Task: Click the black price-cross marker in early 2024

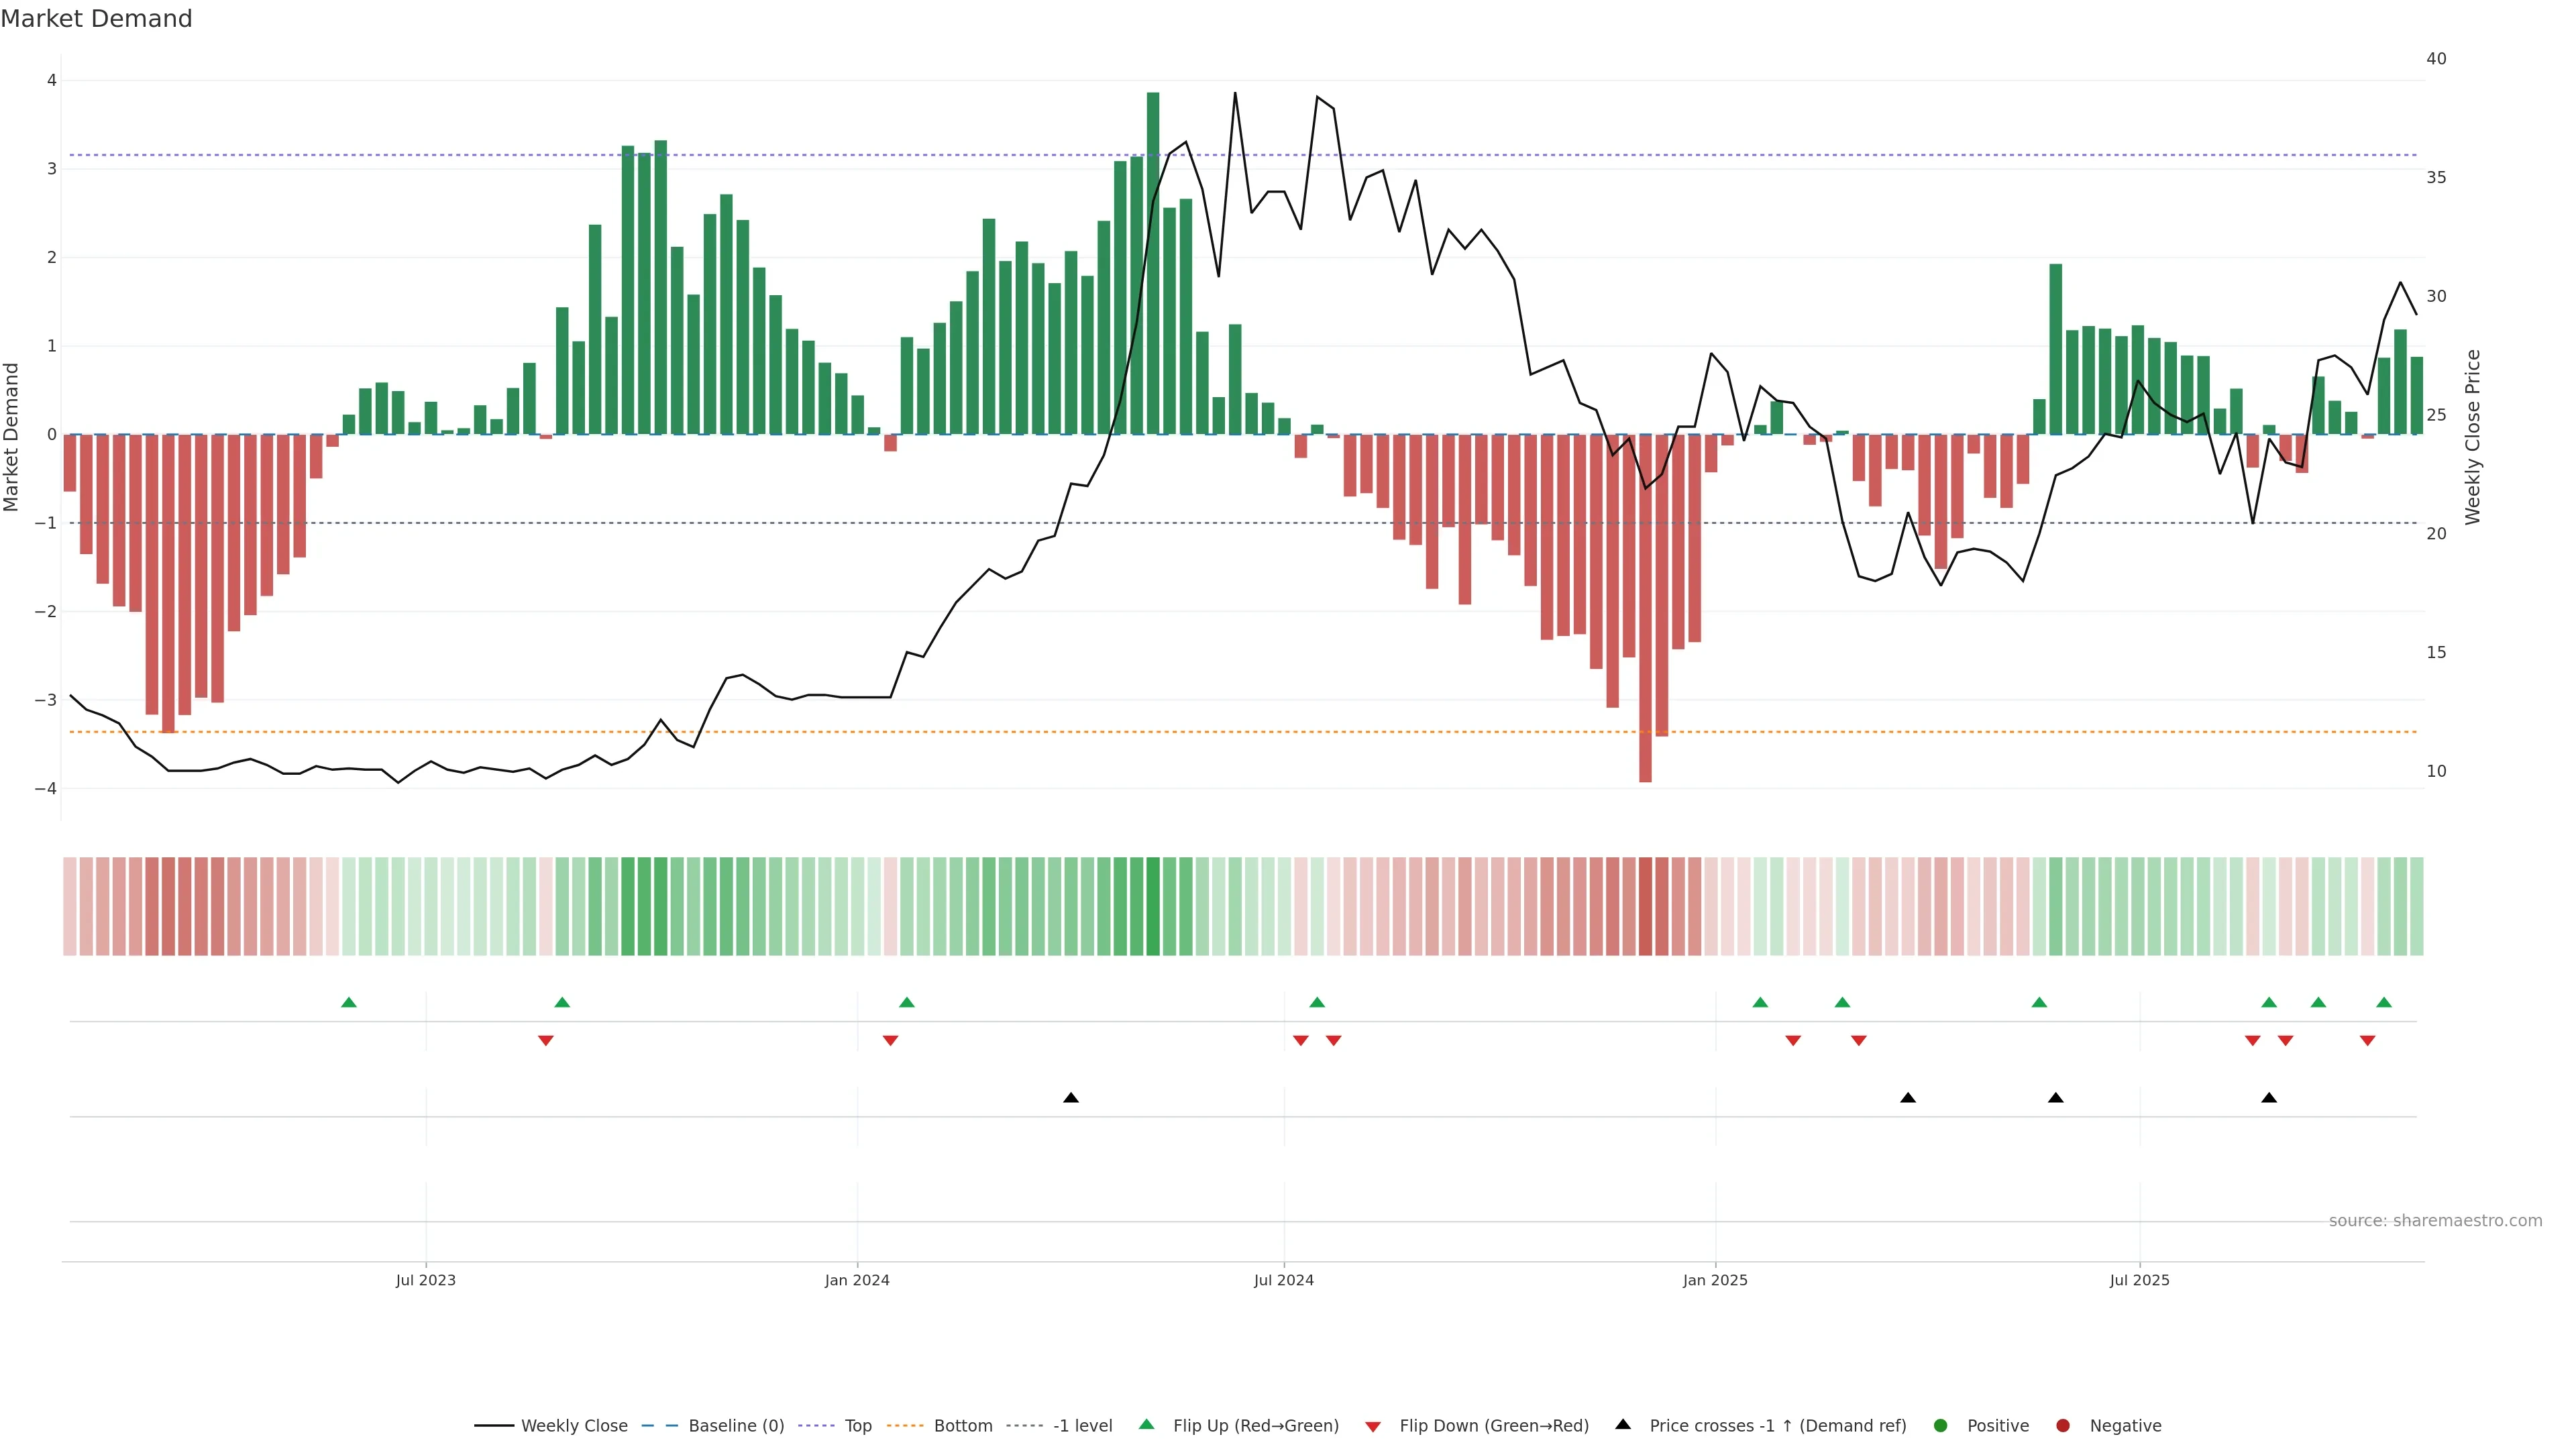Action: pos(1071,1098)
